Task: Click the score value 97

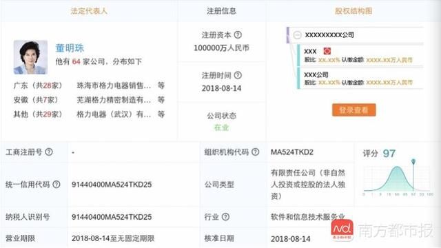Action: 389,154
